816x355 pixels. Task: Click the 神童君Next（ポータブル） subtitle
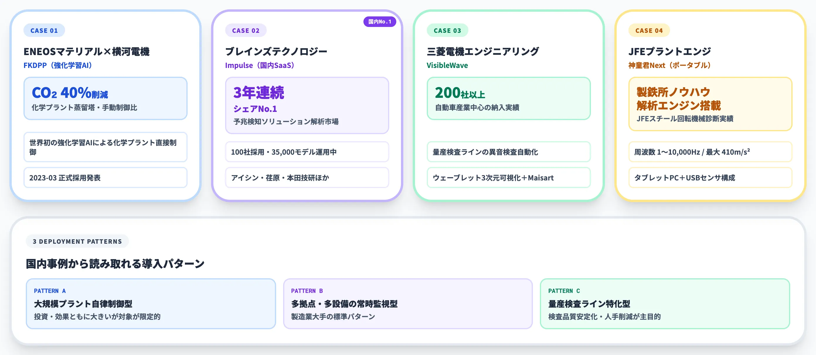(670, 65)
